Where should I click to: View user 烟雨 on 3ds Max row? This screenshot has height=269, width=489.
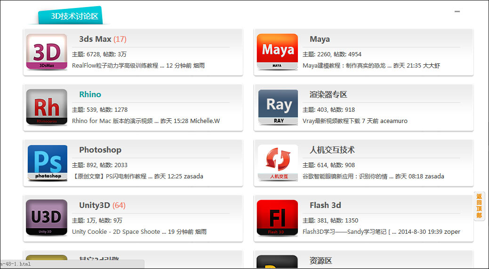[199, 66]
